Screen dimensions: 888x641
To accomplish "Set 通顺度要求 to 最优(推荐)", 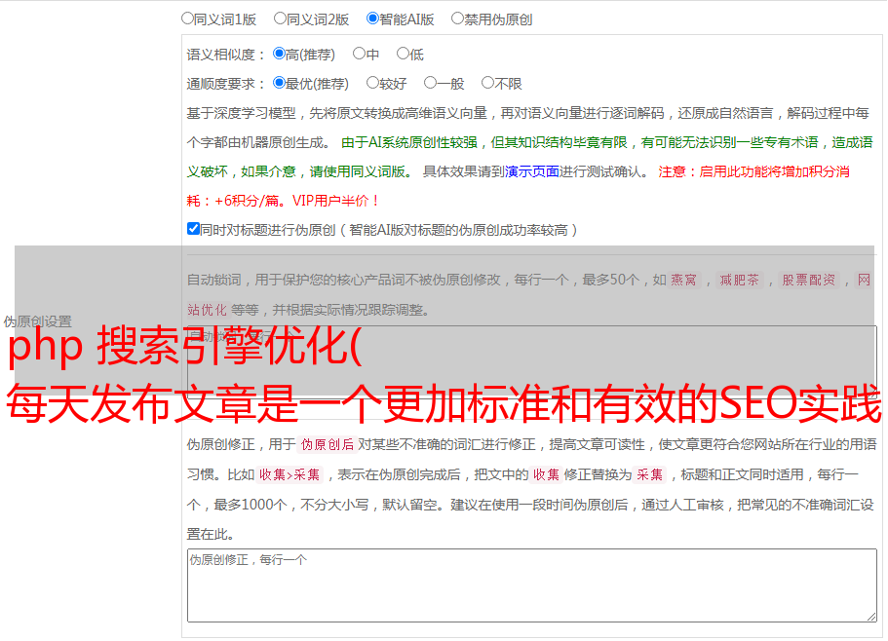I will click(279, 83).
